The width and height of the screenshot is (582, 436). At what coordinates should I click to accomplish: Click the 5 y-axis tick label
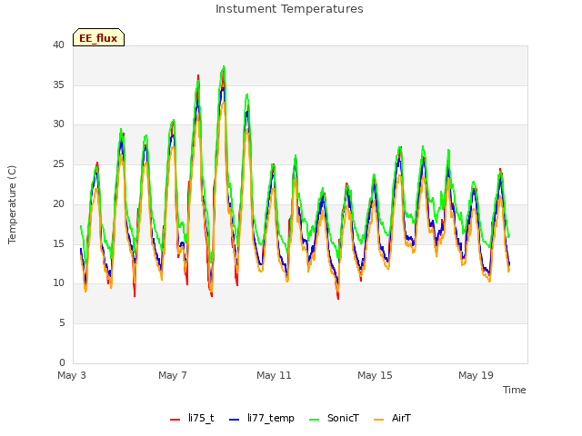(x=62, y=323)
